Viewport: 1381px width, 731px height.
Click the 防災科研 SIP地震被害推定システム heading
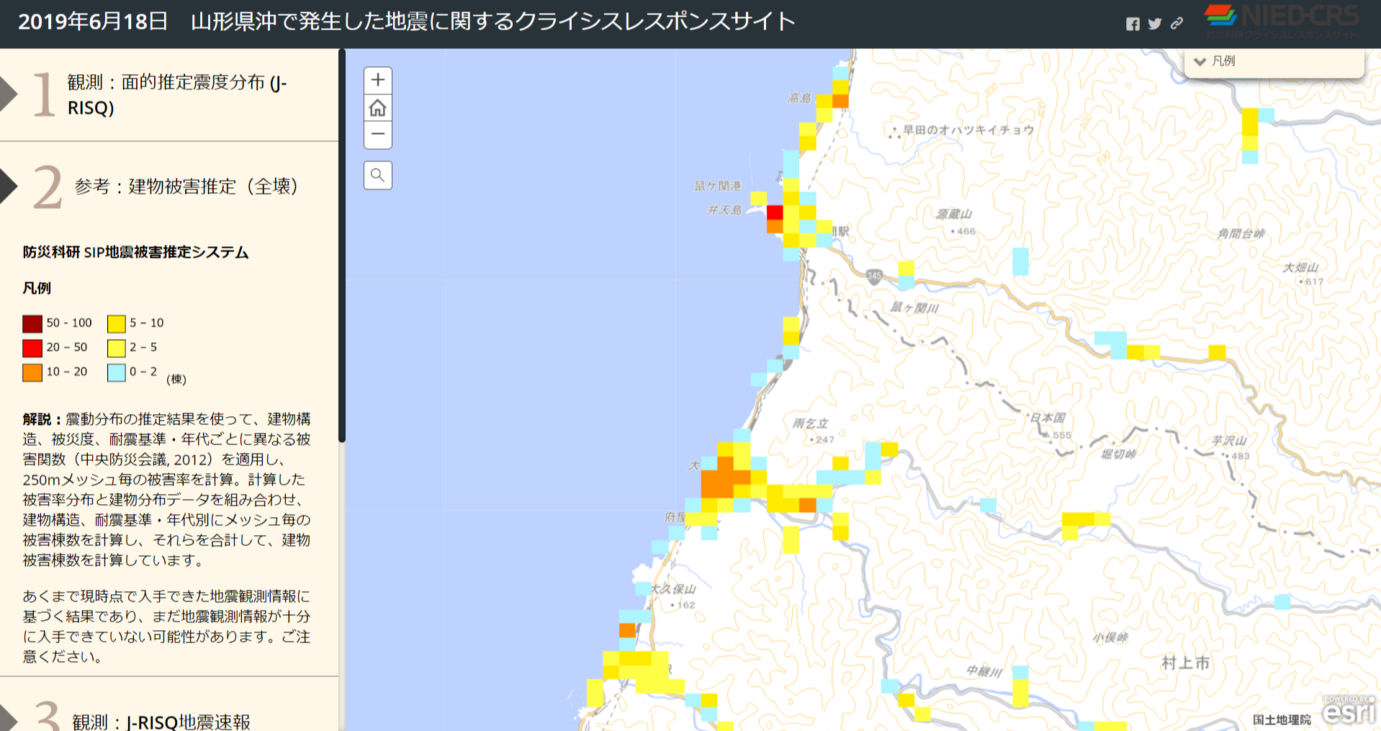tap(135, 252)
